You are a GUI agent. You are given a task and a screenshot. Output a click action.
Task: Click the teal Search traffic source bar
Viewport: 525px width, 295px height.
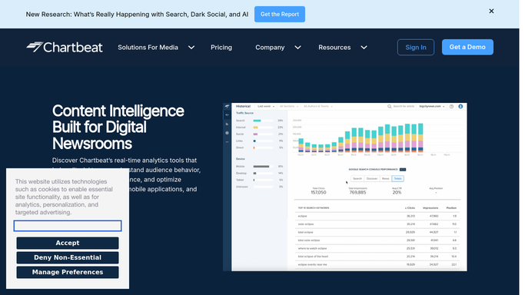(x=258, y=121)
